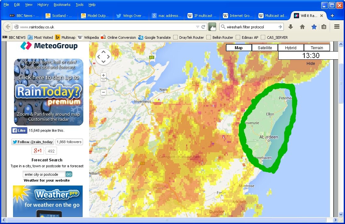Image resolution: width=345 pixels, height=224 pixels.
Task: Go to the Firefox home page icon
Action: pyautogui.click(x=302, y=27)
